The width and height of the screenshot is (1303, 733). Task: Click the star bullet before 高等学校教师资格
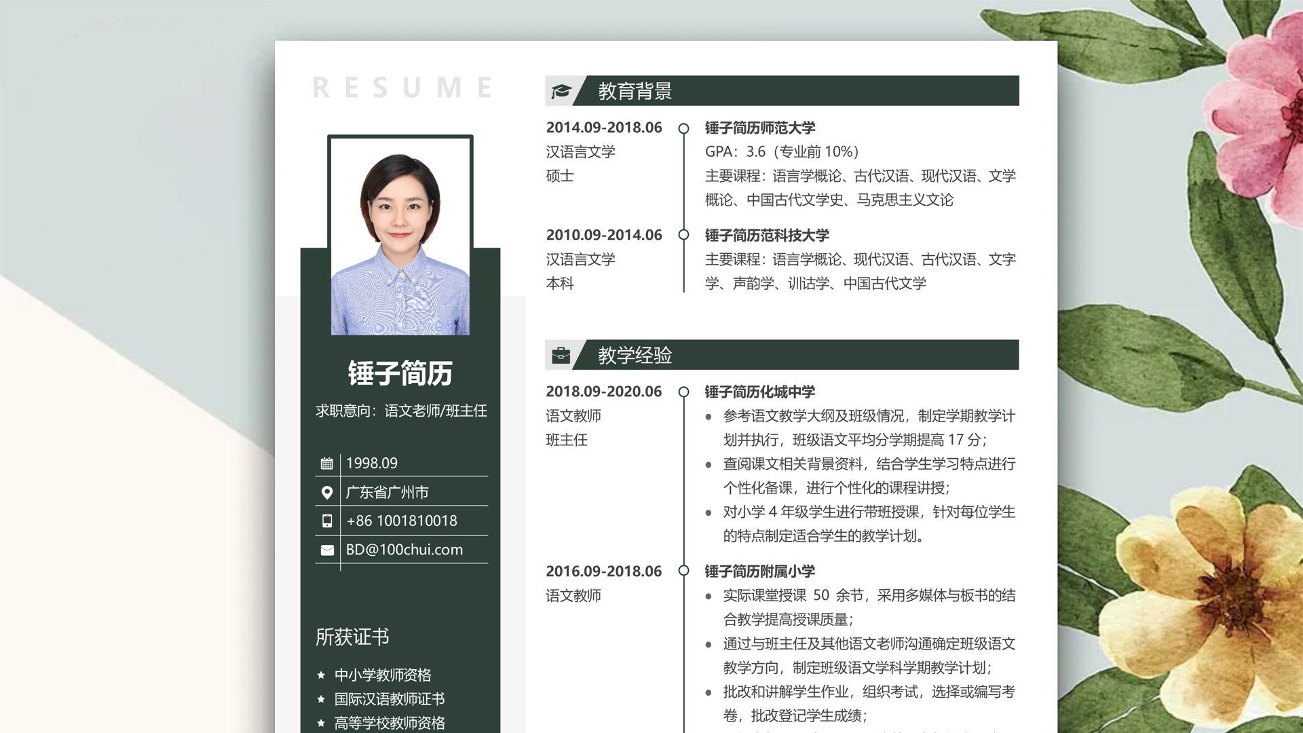point(321,723)
